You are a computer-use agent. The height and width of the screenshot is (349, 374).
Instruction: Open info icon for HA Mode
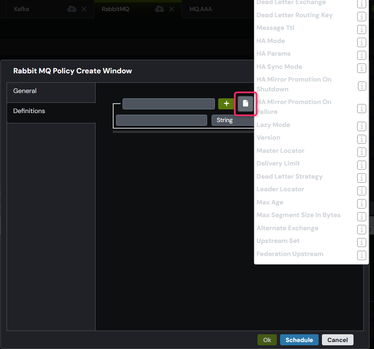click(x=362, y=43)
